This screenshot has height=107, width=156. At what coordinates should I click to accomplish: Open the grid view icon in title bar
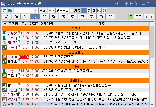pyautogui.click(x=132, y=4)
